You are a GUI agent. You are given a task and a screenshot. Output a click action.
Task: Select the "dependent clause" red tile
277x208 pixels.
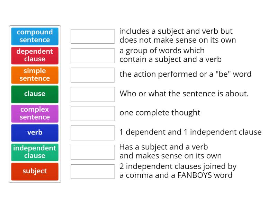(x=35, y=55)
